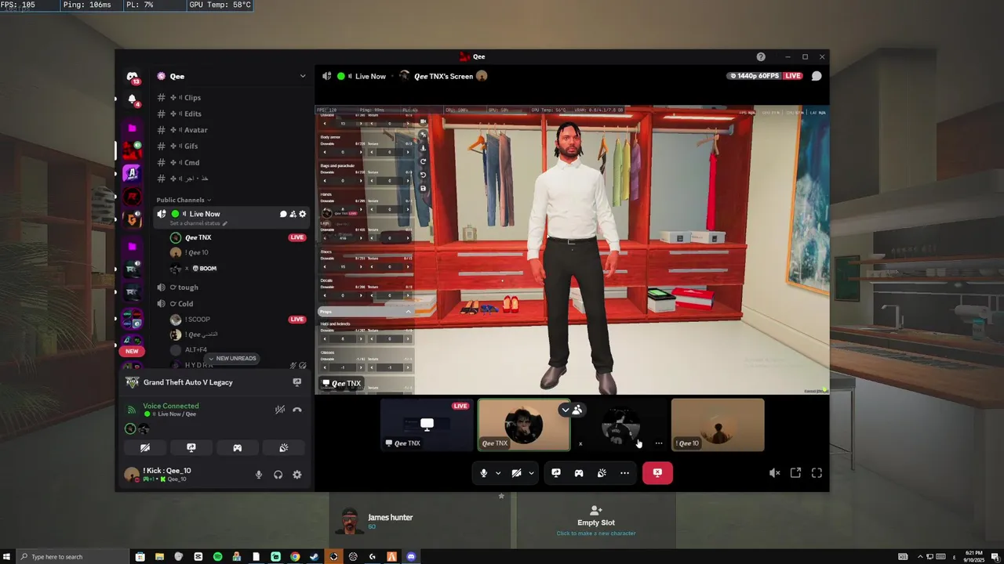Start an activity from left voice panel
This screenshot has width=1004, height=564.
click(238, 448)
